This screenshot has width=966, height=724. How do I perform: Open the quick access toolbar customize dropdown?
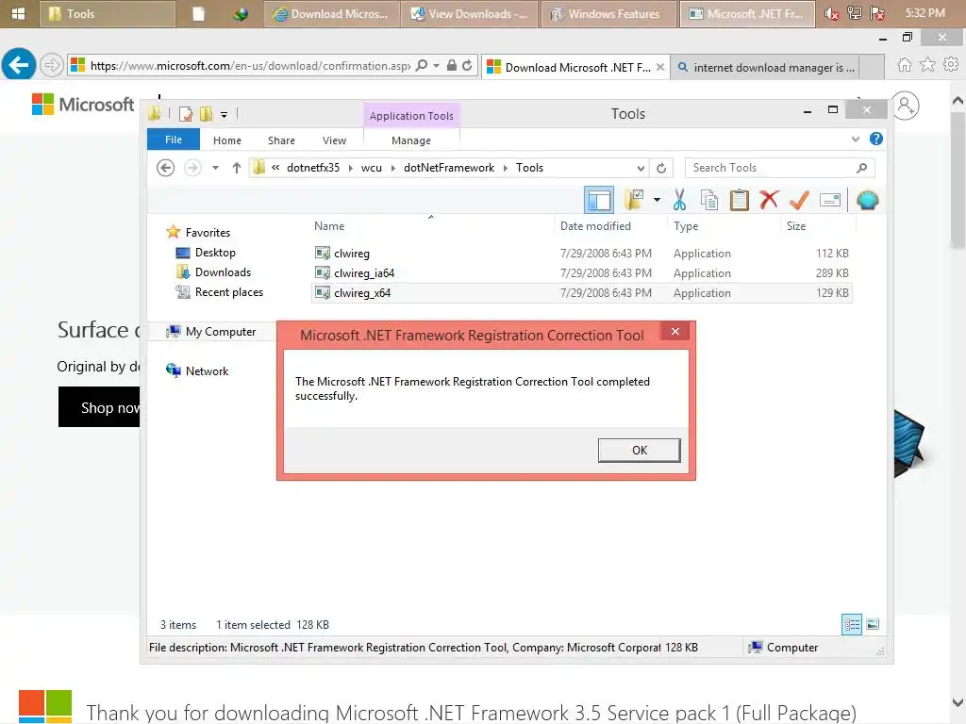[225, 114]
